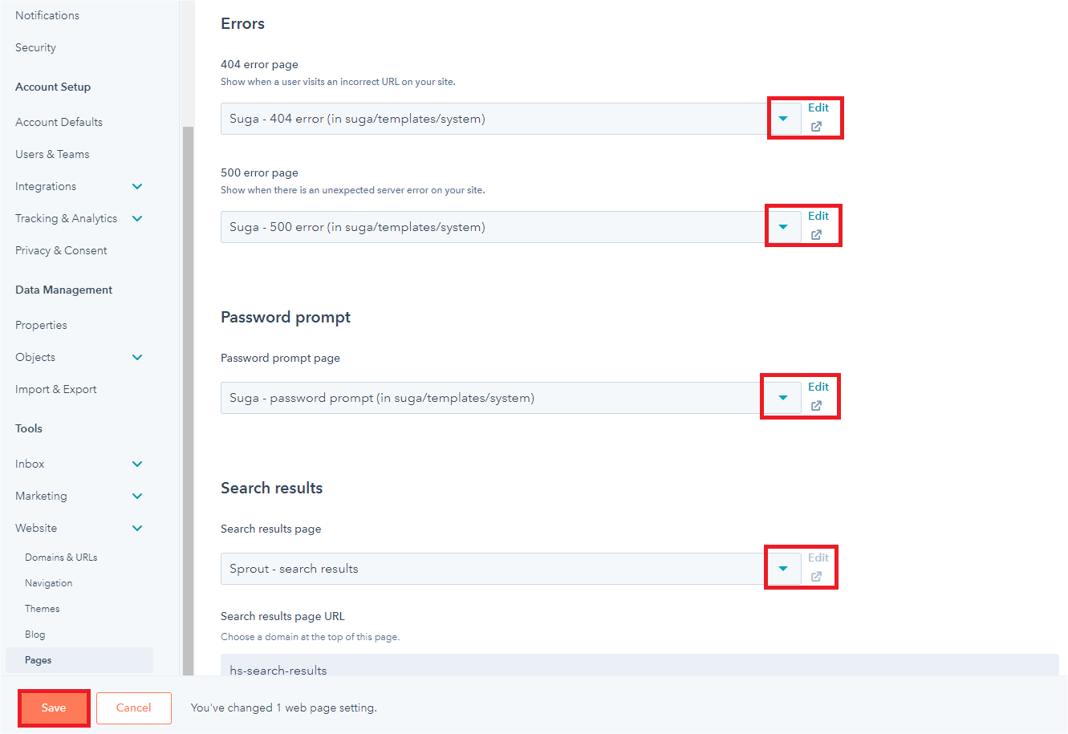The image size is (1068, 734).
Task: Expand Integrations section in sidebar
Action: 137,187
